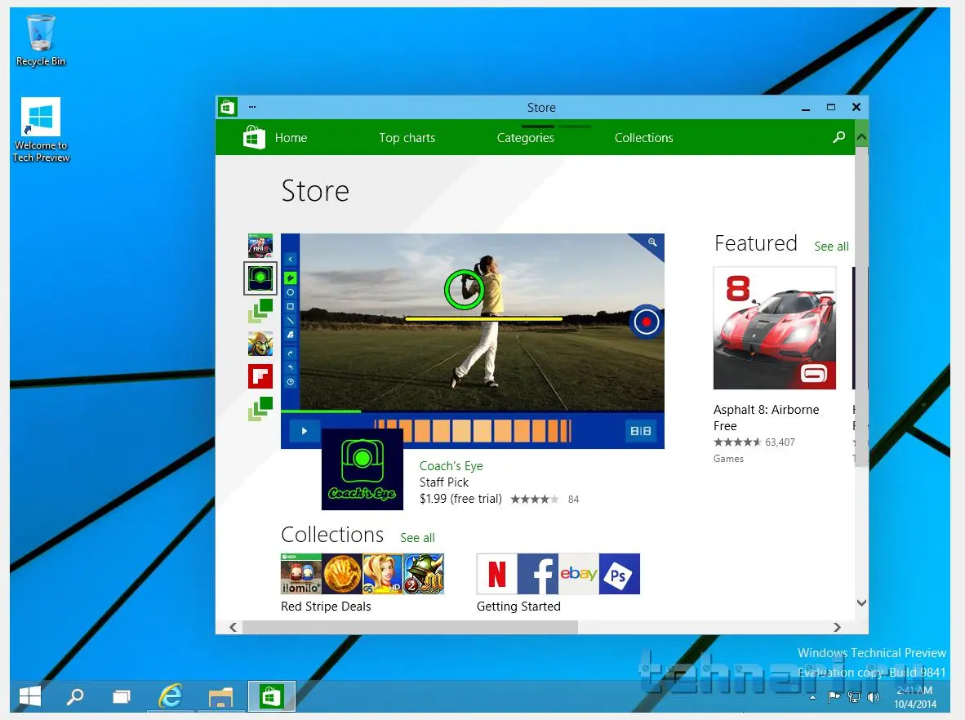Click the Store search magnifier icon
Image resolution: width=965 pixels, height=720 pixels.
pyautogui.click(x=838, y=138)
